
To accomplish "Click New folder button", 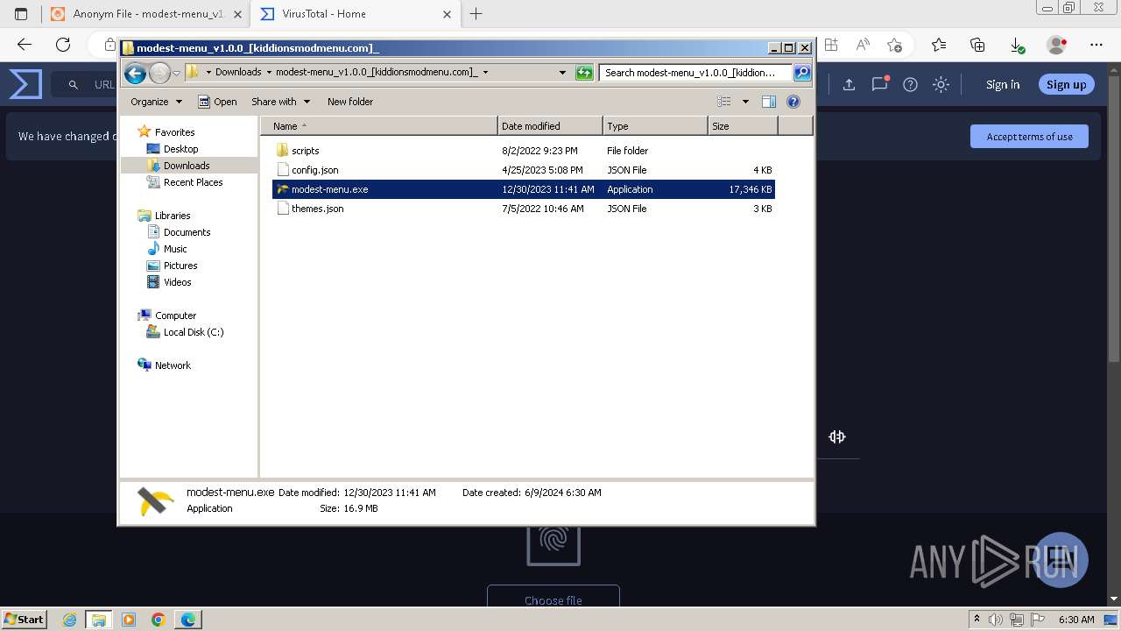I will [350, 102].
